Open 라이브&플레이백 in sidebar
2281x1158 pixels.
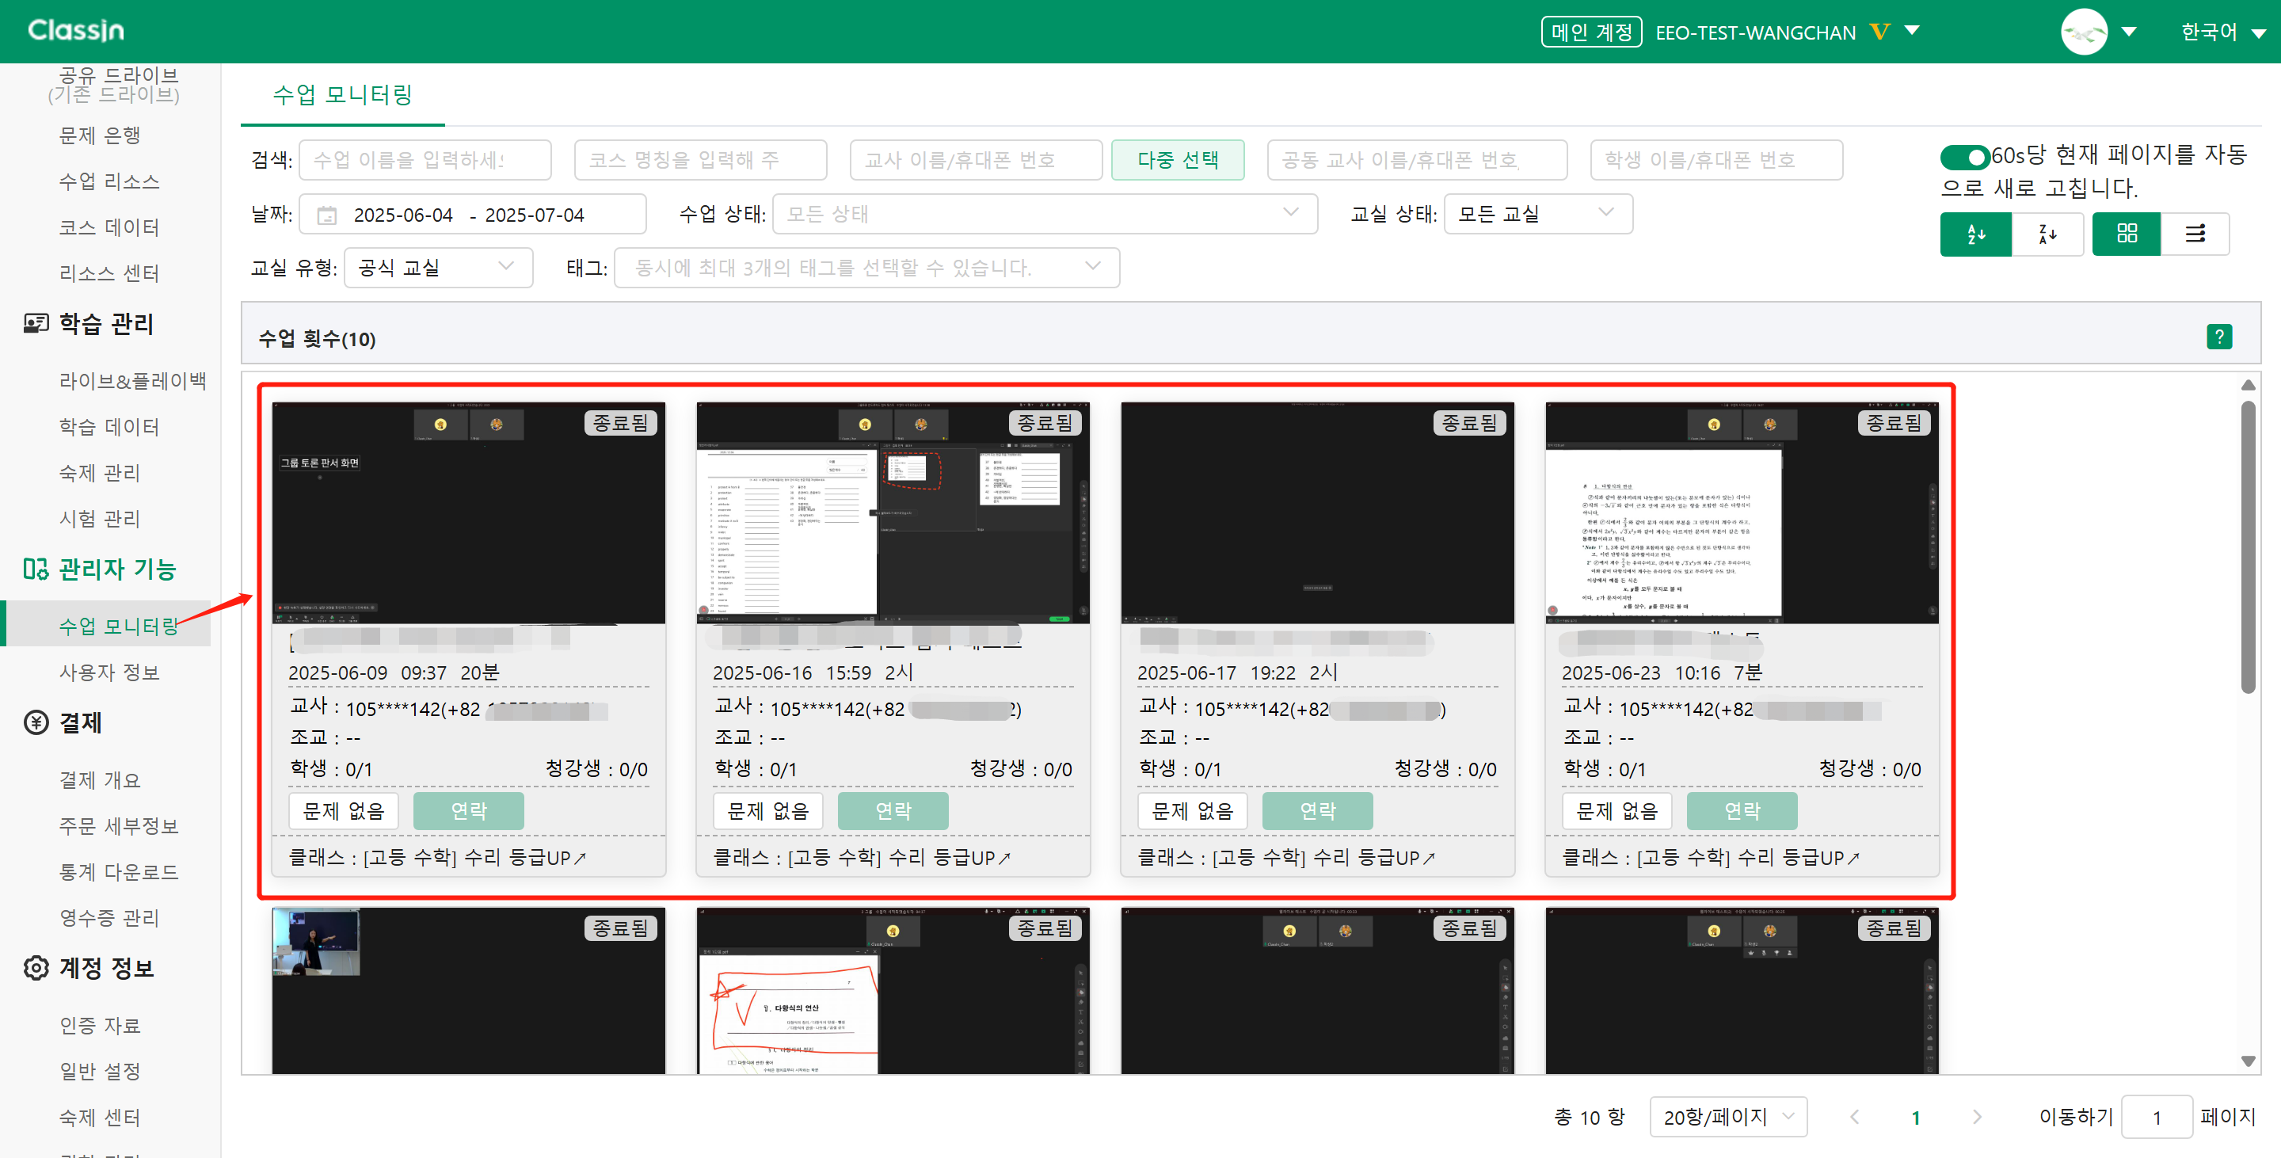133,381
